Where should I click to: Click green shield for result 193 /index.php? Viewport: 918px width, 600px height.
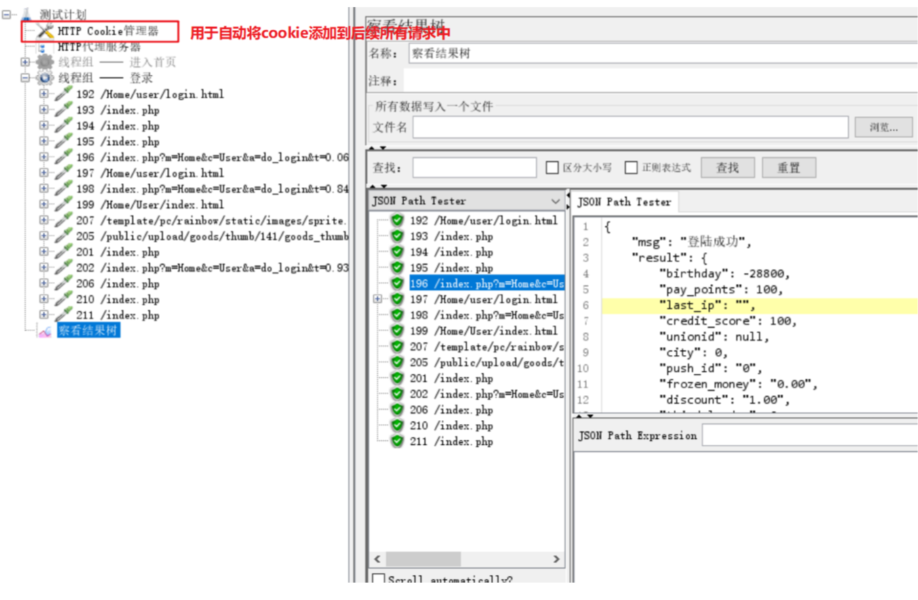tap(398, 236)
